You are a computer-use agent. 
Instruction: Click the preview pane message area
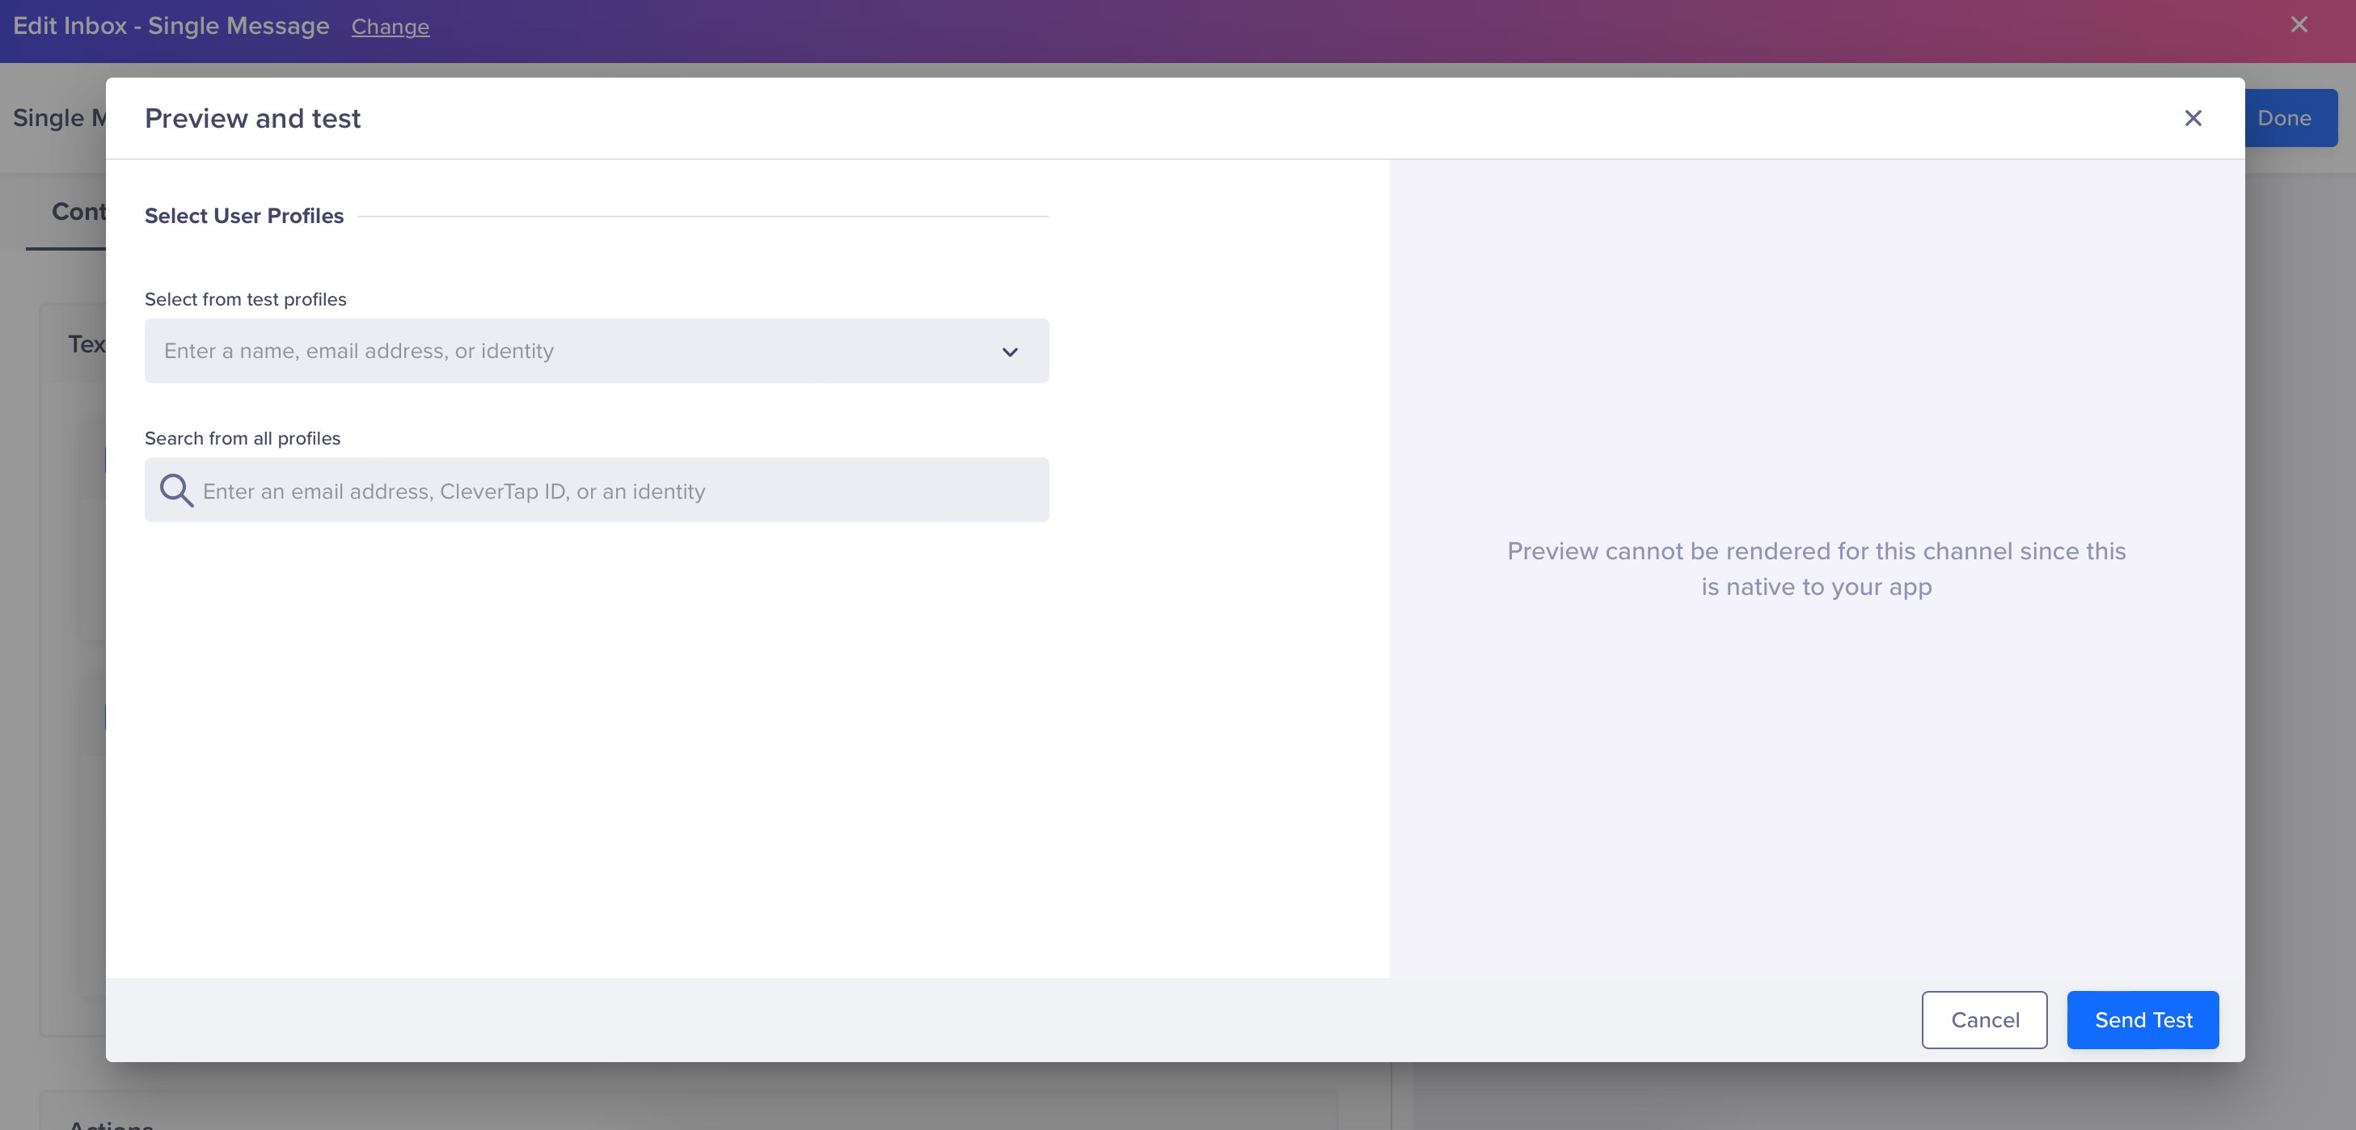point(1815,567)
